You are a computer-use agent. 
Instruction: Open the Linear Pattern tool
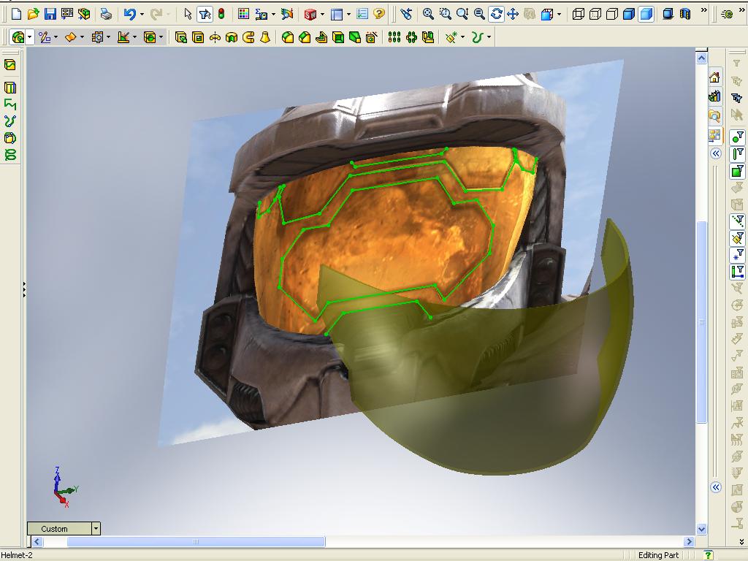394,37
